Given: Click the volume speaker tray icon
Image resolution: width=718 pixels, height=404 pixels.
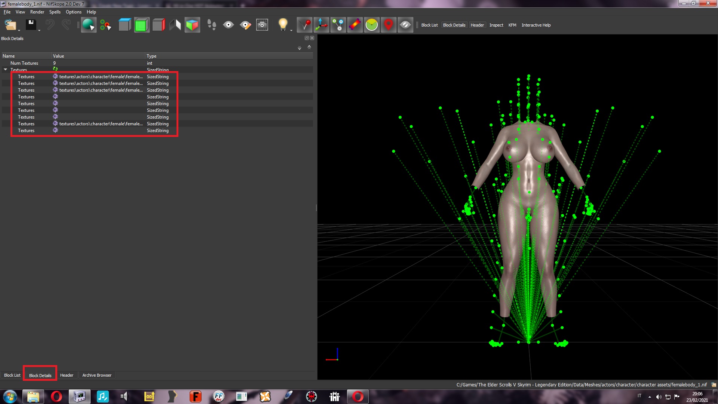Looking at the screenshot, I should (x=659, y=397).
